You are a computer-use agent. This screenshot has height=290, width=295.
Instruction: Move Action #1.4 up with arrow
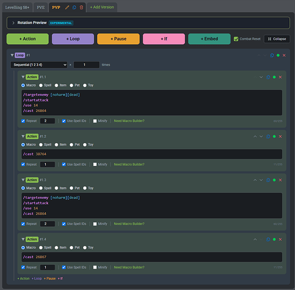click(x=255, y=240)
